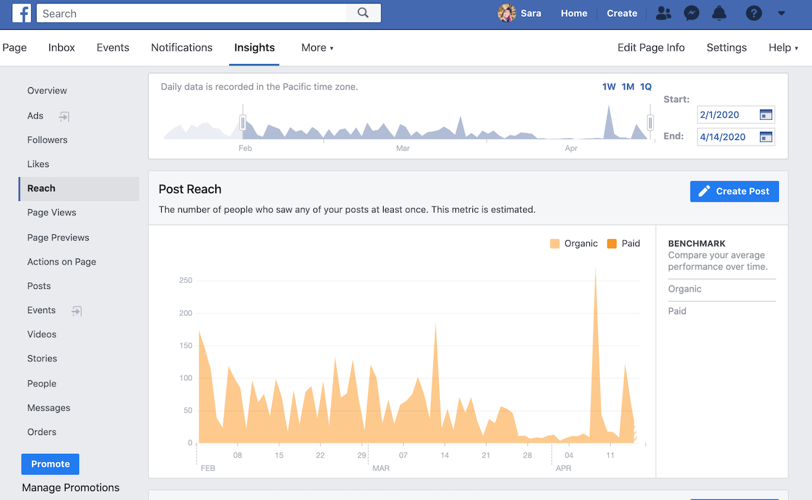Viewport: 812px width, 500px height.
Task: Open Sara's profile picture
Action: click(x=507, y=13)
